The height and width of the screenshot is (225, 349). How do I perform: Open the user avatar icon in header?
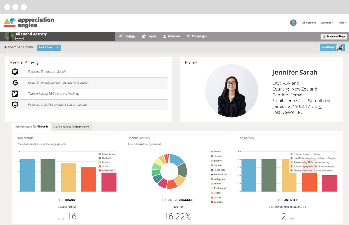(x=293, y=23)
